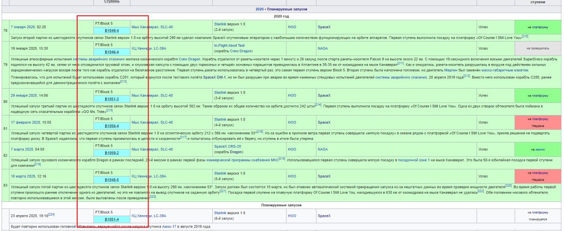Click SpaceX customer link in 18 марта row

tap(324, 176)
